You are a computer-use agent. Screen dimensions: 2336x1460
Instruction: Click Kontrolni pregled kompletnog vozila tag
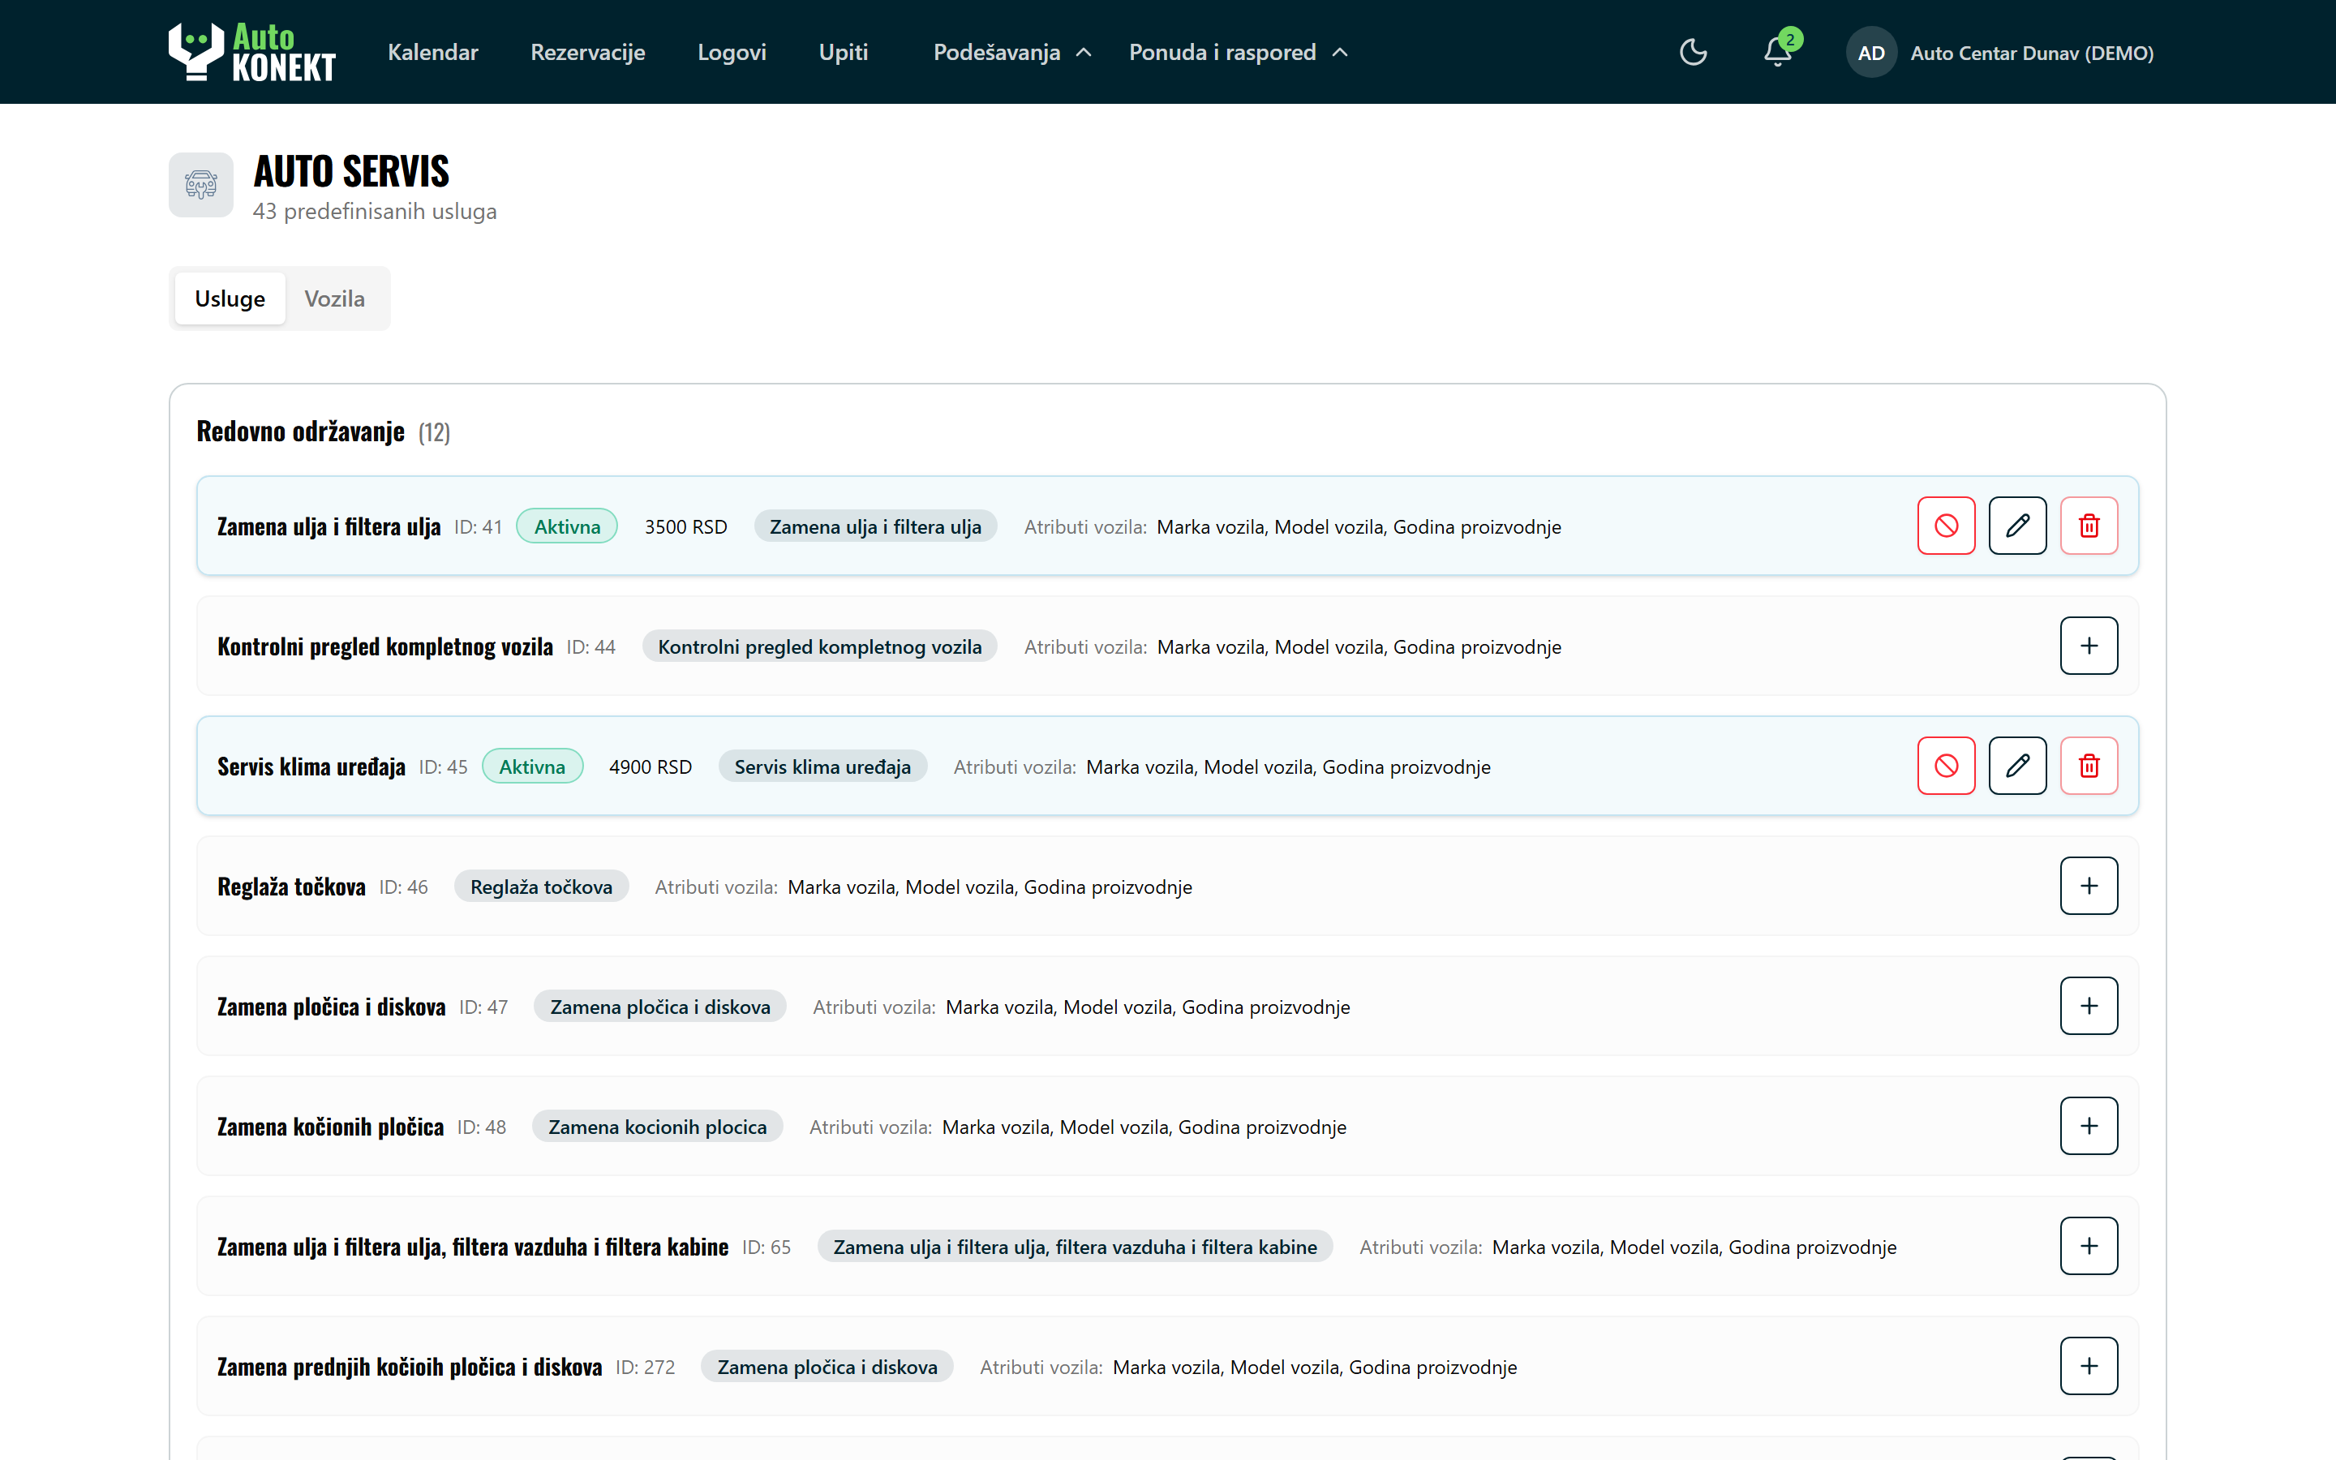click(x=819, y=647)
